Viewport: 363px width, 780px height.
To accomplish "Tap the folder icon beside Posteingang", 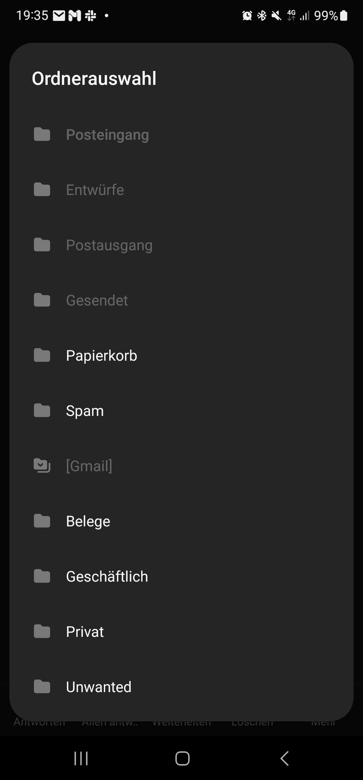I will point(42,134).
